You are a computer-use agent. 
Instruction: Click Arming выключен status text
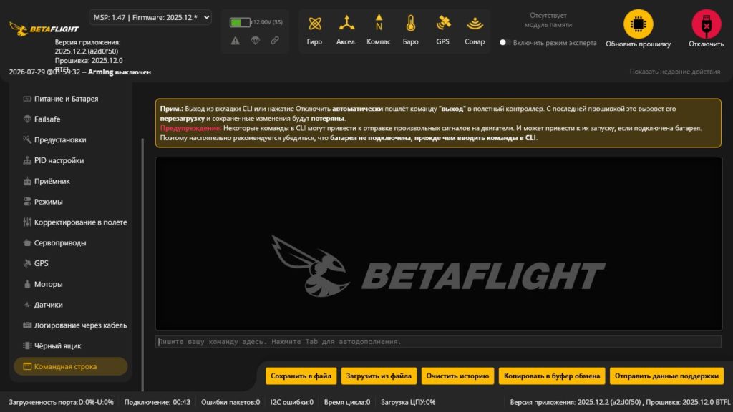click(120, 72)
